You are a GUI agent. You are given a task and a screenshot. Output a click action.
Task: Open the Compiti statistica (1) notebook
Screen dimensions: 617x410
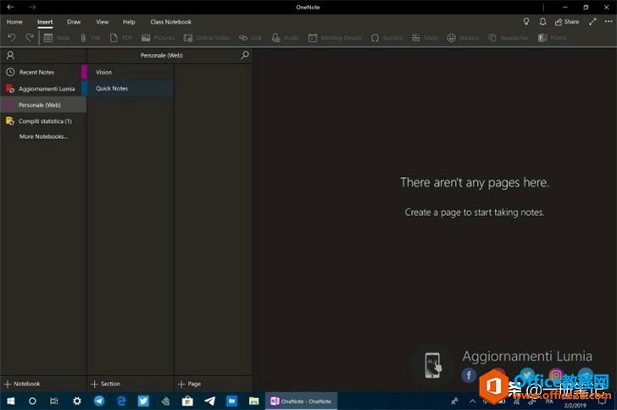(43, 121)
